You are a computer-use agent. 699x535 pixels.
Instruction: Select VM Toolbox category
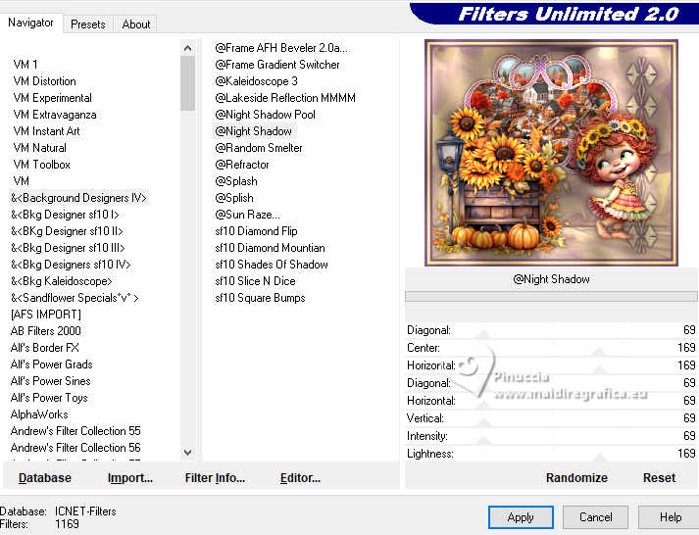coord(42,165)
